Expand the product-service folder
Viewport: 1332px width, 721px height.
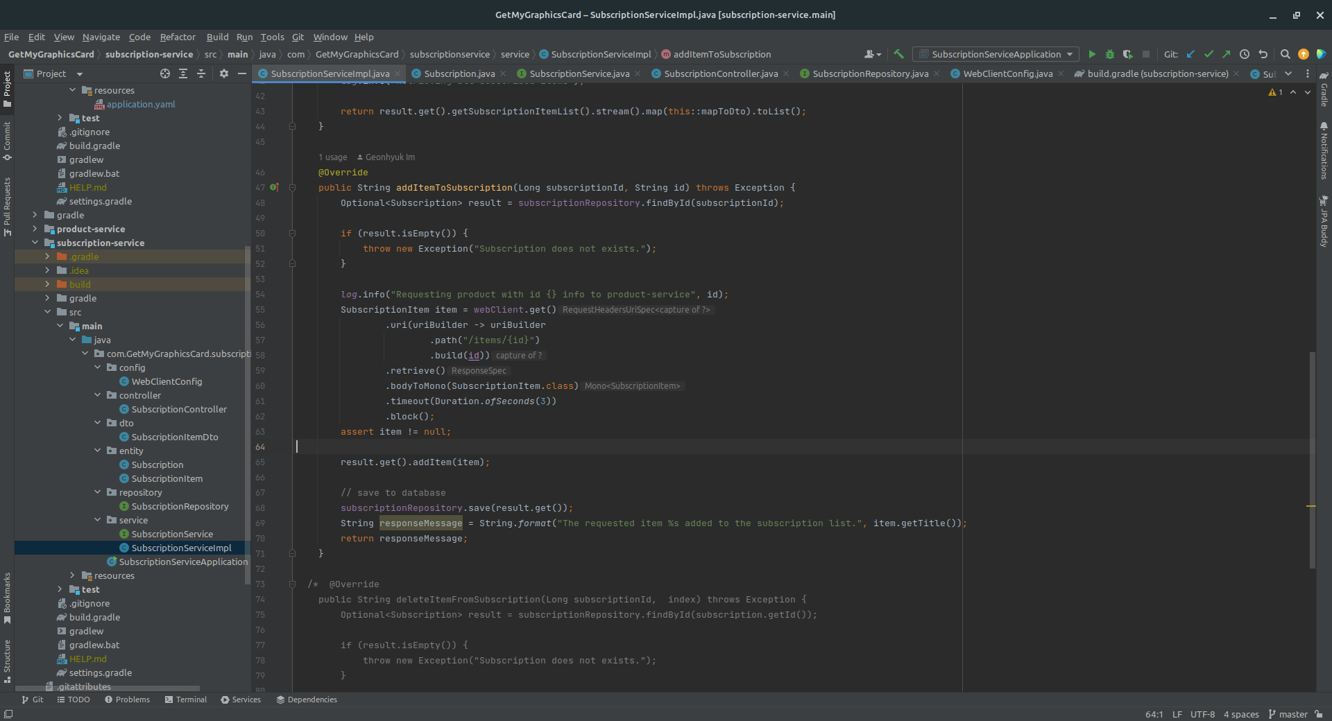click(x=35, y=229)
